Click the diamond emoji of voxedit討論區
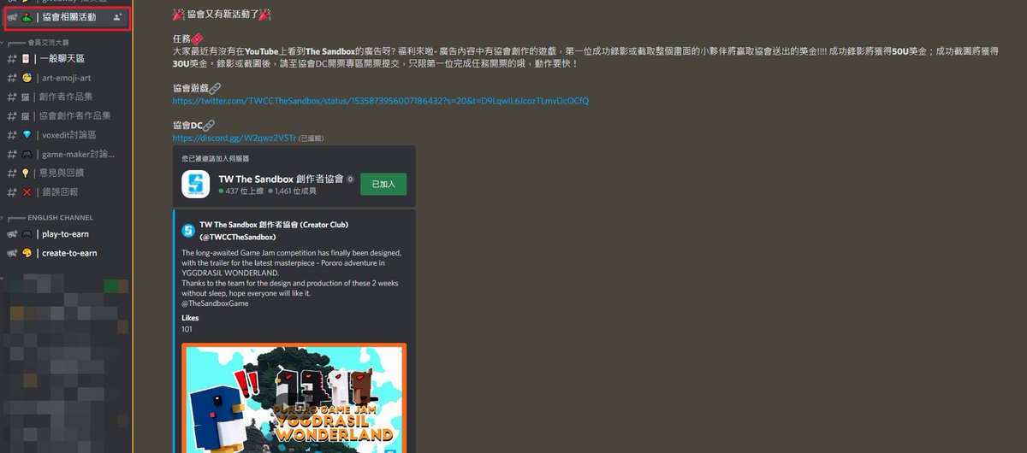The height and width of the screenshot is (453, 1027). point(27,135)
